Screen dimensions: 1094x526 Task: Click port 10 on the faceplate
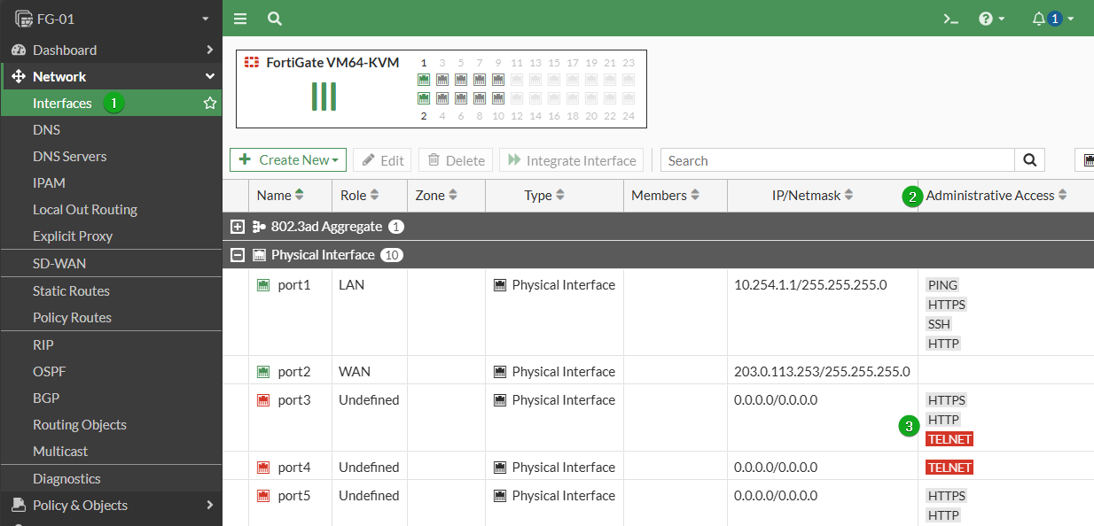(498, 98)
